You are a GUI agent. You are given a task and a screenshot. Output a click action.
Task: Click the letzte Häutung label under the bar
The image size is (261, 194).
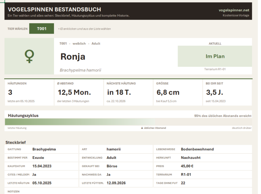tap(17, 128)
